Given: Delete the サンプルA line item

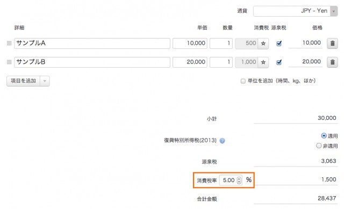Looking at the screenshot, I should (332, 43).
